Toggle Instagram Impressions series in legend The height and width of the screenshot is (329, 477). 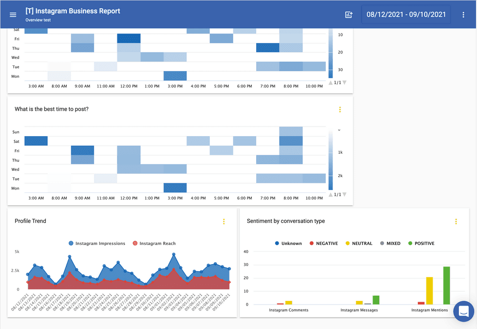97,244
